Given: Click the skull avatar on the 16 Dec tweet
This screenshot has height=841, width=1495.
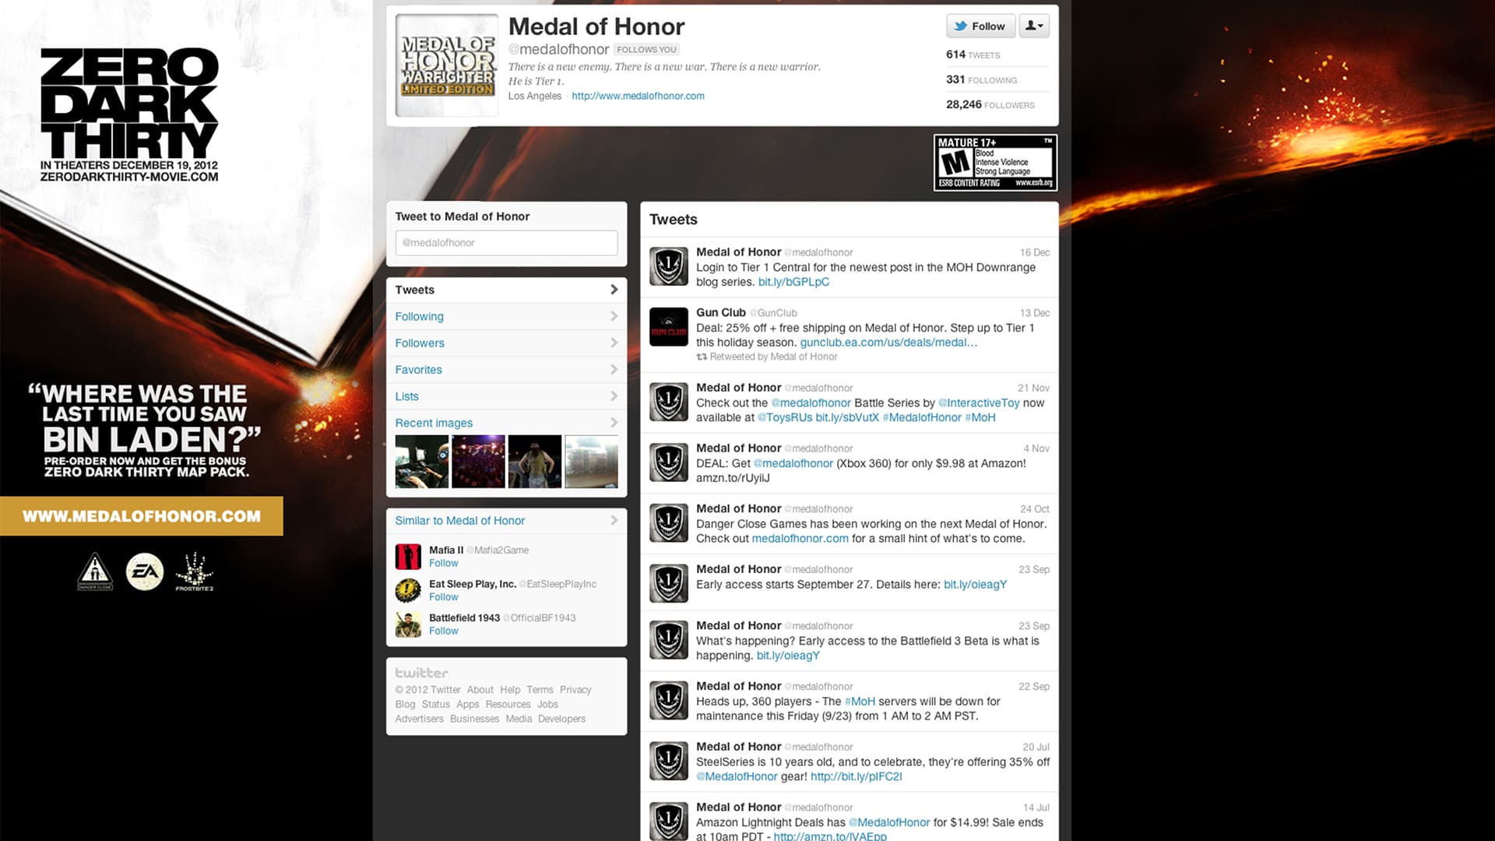Looking at the screenshot, I should tap(669, 266).
